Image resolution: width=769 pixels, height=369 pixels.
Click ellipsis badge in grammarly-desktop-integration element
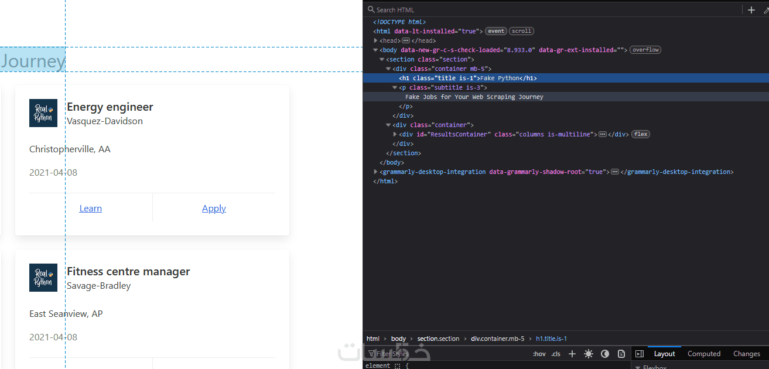pos(615,172)
